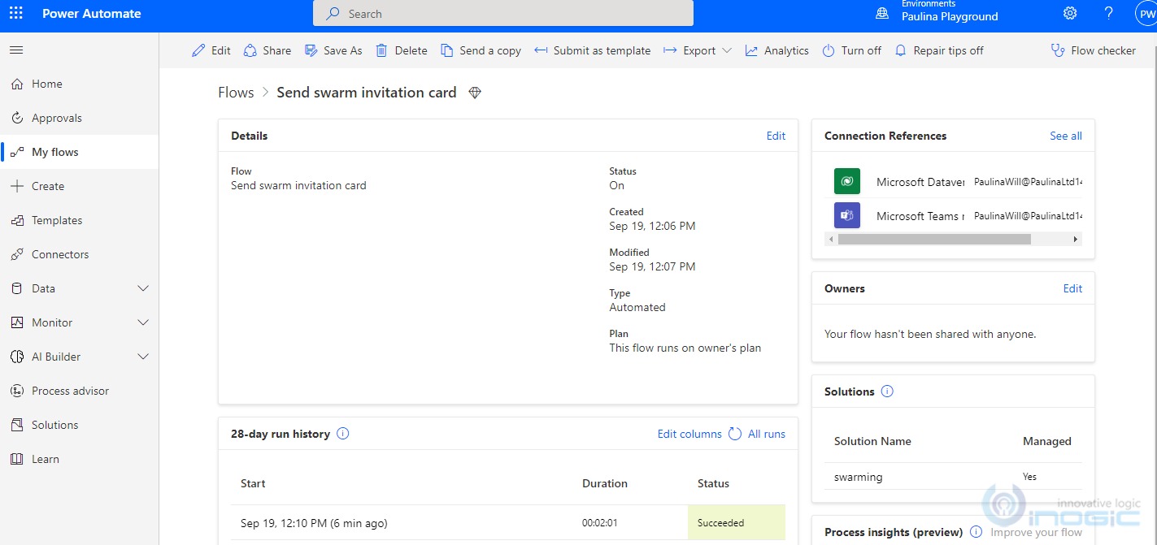
Task: Refresh runs using the circular arrow icon
Action: pyautogui.click(x=735, y=434)
